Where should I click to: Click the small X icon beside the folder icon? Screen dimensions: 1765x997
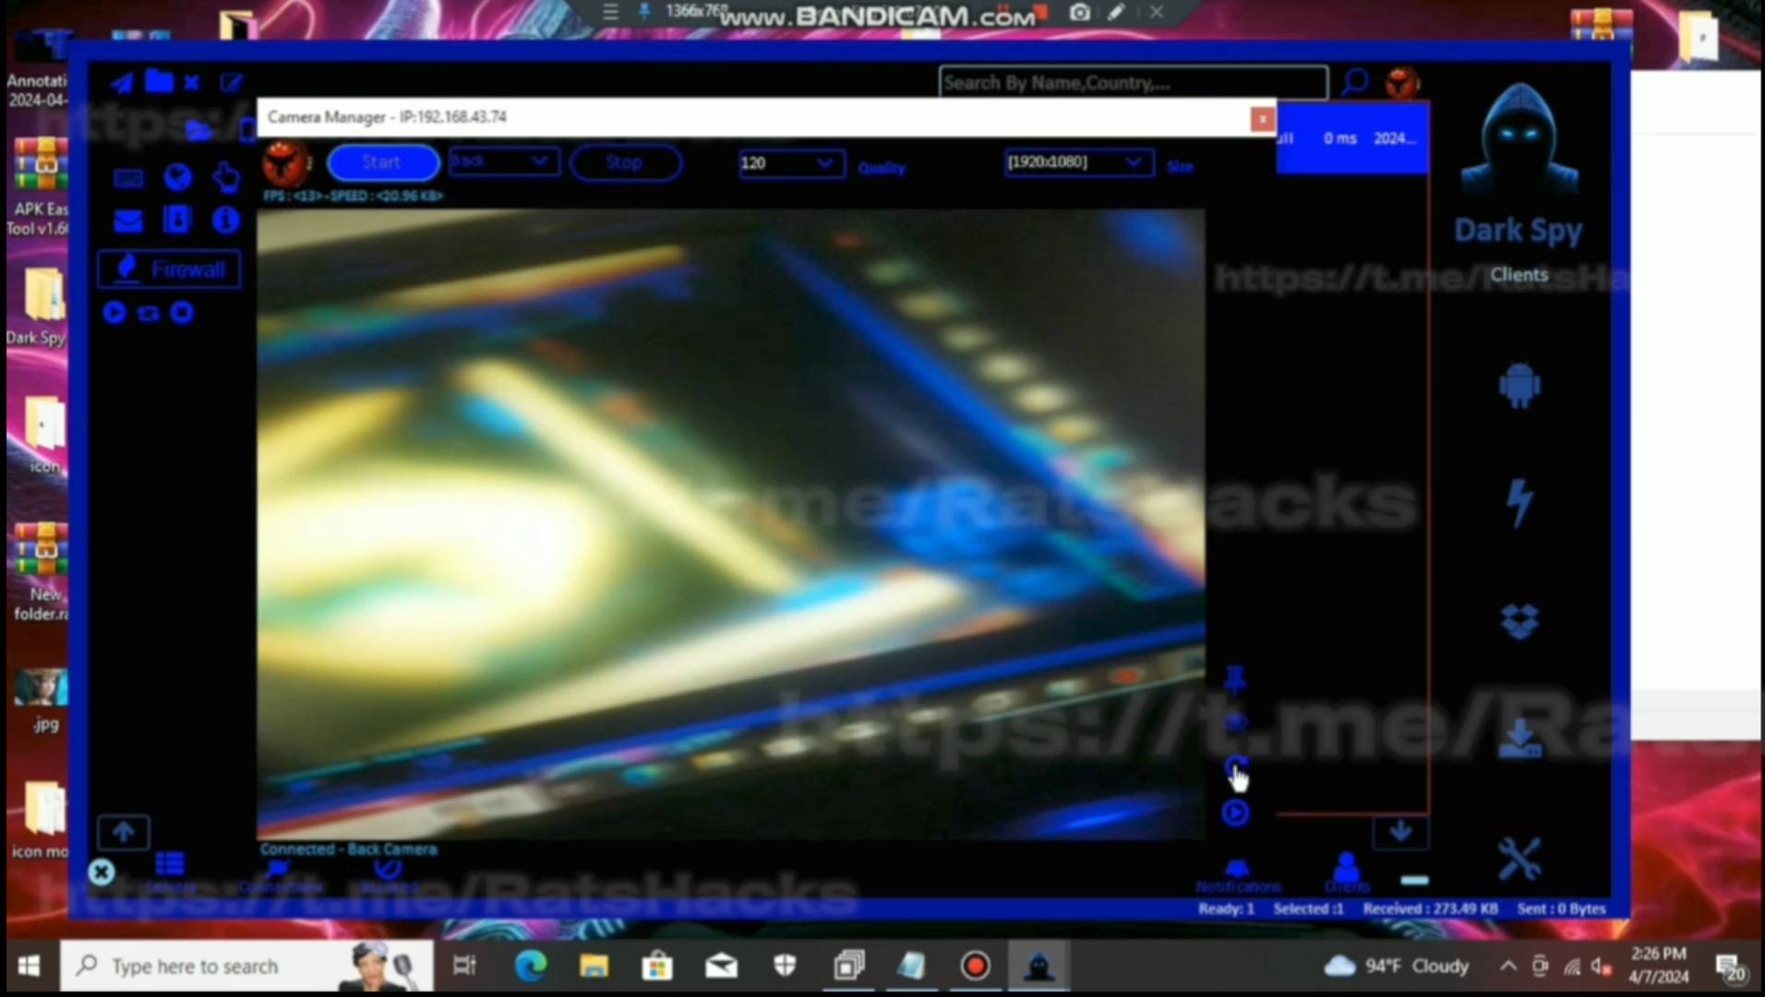(x=192, y=83)
